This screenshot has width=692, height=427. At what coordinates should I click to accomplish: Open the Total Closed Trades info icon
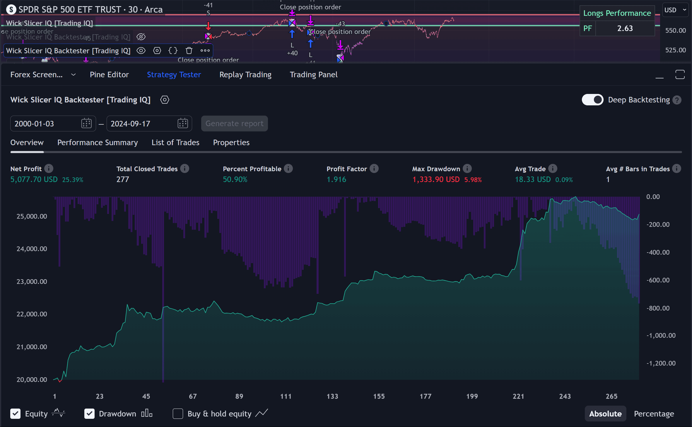(x=184, y=169)
